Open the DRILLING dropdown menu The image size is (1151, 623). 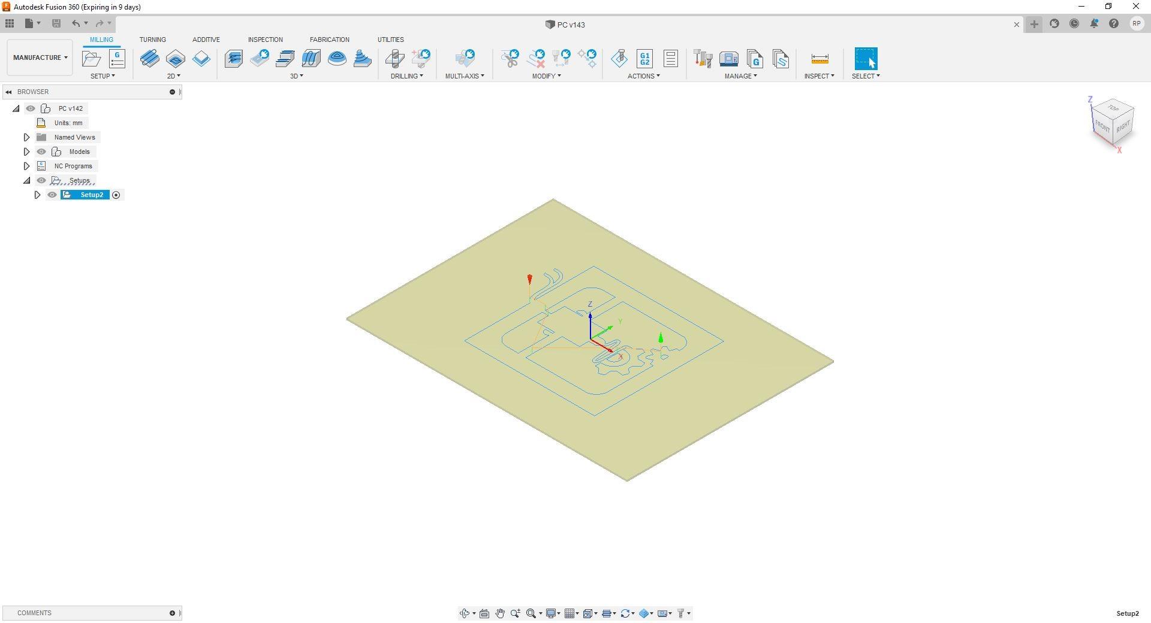click(x=407, y=76)
